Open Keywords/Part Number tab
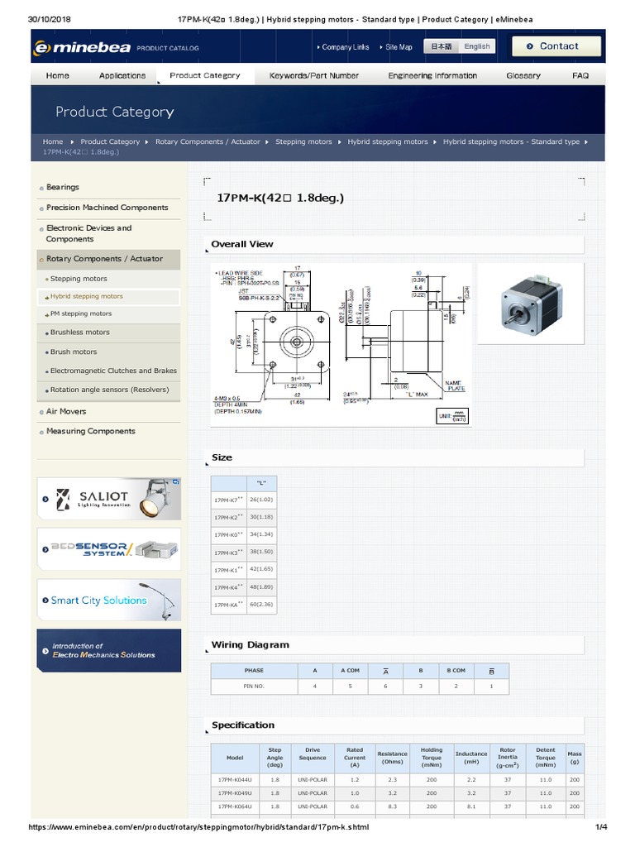The width and height of the screenshot is (635, 847). tap(313, 75)
